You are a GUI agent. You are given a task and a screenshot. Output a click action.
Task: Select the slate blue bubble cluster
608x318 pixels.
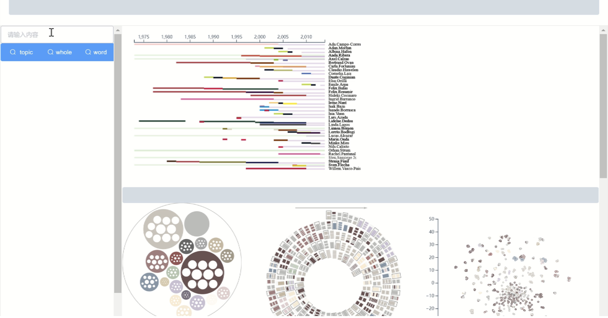(x=149, y=282)
